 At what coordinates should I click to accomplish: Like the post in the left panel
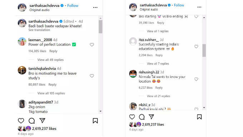coord(21,121)
